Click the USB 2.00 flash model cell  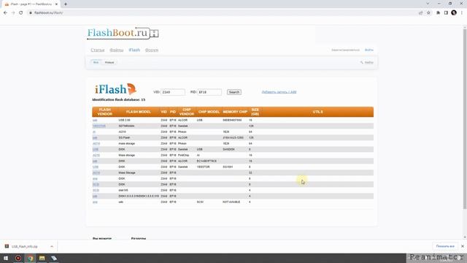tap(124, 120)
